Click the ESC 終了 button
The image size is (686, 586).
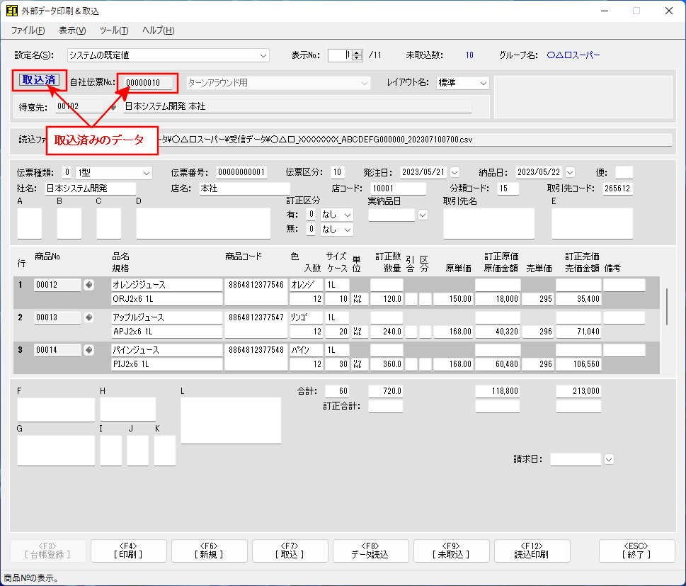click(x=636, y=551)
